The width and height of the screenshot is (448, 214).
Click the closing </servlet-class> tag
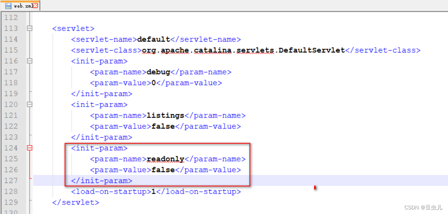coord(383,50)
